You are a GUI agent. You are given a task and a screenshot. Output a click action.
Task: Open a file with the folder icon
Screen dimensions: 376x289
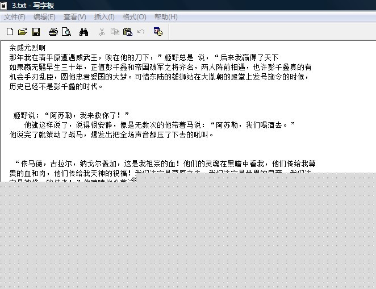(x=23, y=32)
